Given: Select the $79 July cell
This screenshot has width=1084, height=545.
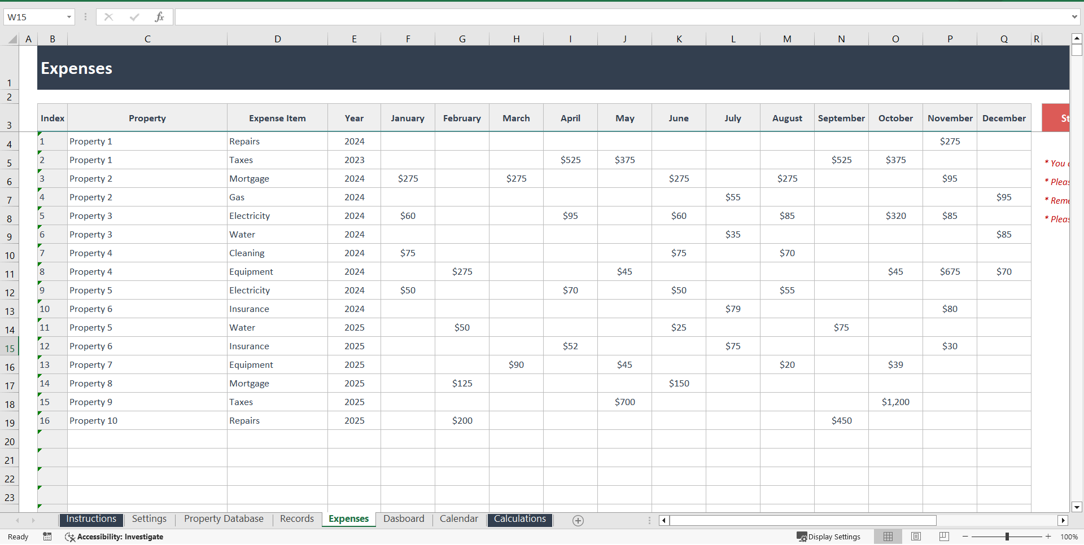Looking at the screenshot, I should click(733, 309).
